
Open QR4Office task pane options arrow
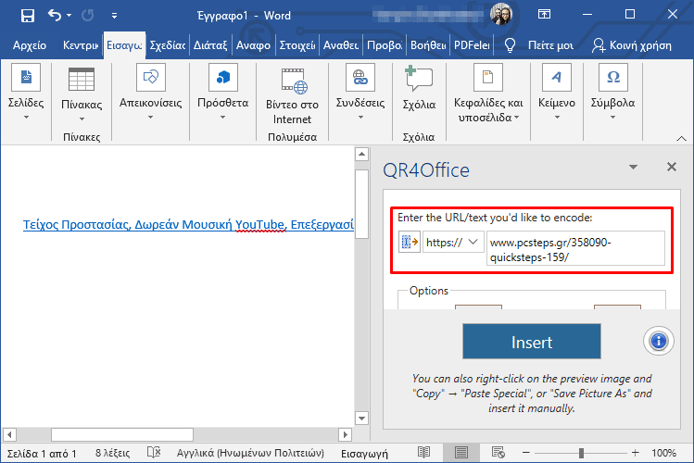pos(634,167)
